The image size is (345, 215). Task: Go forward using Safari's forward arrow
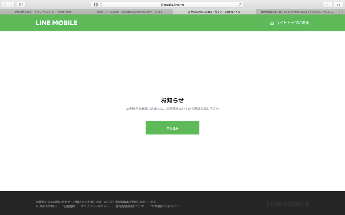pos(11,4)
